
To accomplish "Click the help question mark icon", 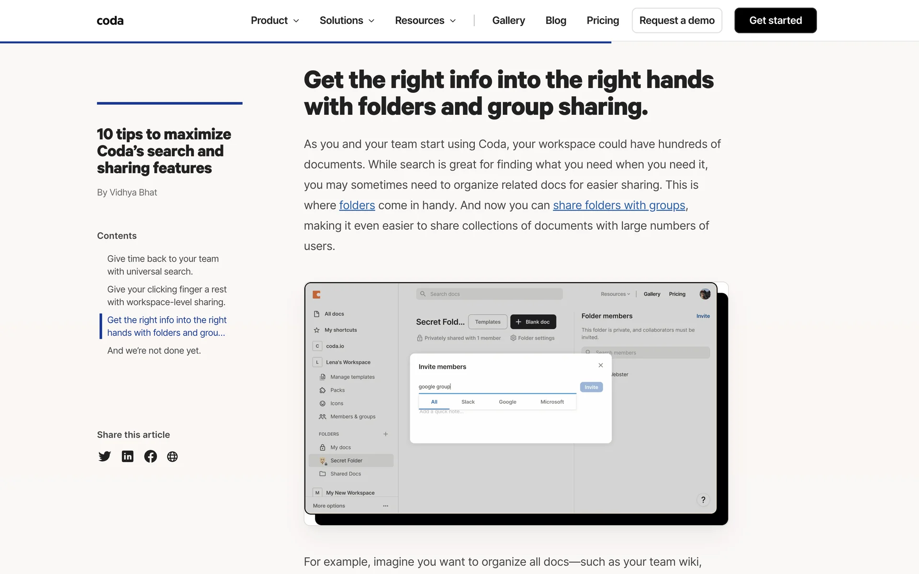I will 703,500.
